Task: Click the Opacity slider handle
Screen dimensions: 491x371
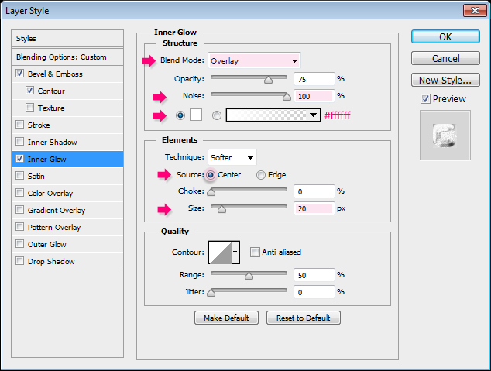Action: 269,79
